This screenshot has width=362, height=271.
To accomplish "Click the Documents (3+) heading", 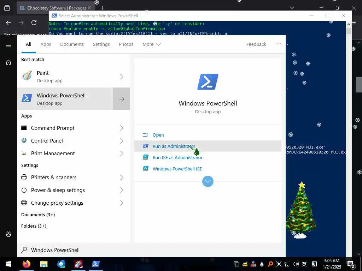I will point(38,215).
